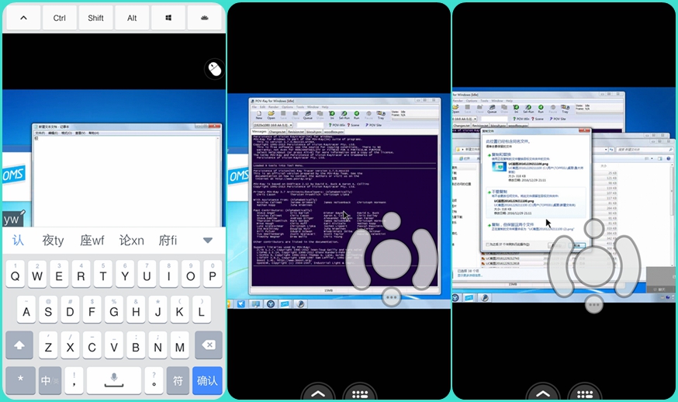Tap the up-caret button below the POV-Ray messages screen
Viewport: 678px width, 402px height.
tap(318, 393)
